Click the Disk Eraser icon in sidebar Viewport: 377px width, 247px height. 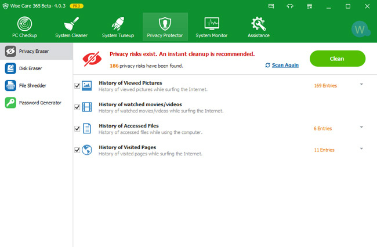[x=10, y=68]
